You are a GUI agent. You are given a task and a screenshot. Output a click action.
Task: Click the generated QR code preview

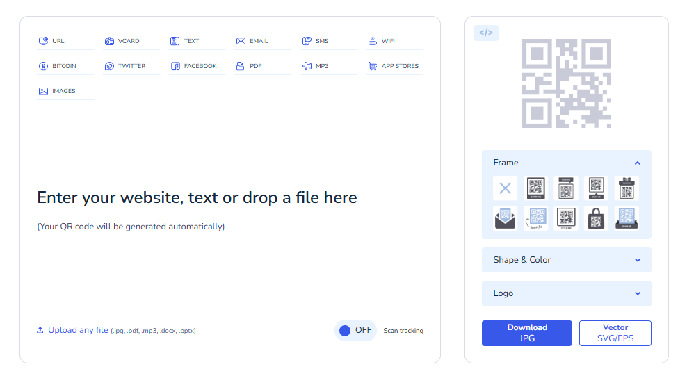567,83
